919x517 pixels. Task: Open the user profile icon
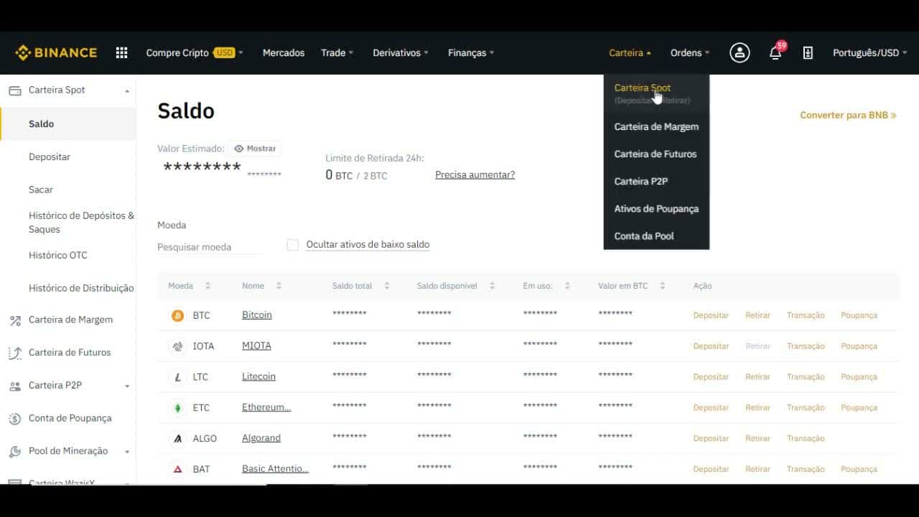point(740,52)
